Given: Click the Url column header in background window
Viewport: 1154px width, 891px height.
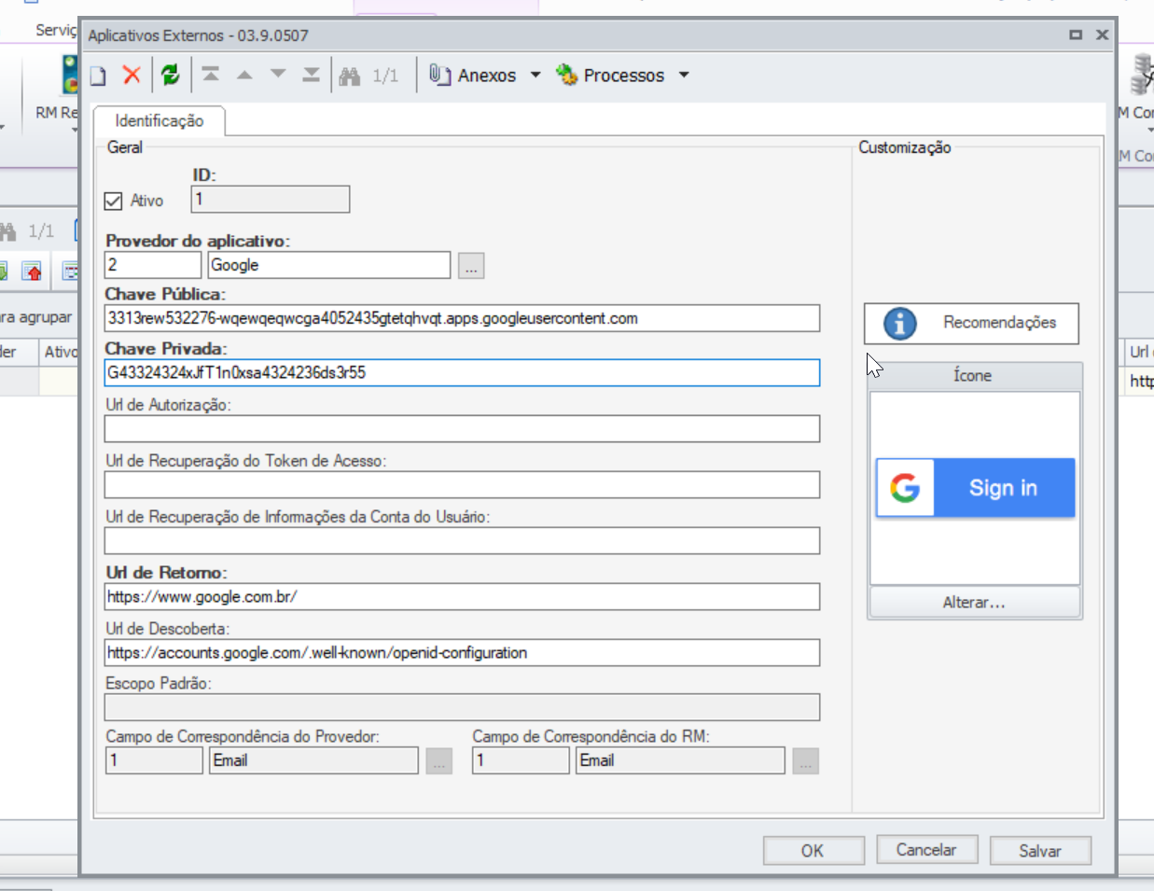Looking at the screenshot, I should (x=1140, y=352).
